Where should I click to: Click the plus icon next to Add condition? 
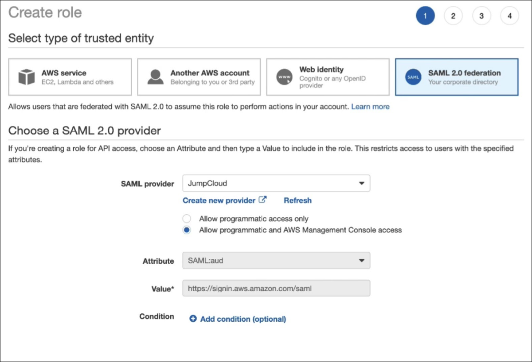tap(193, 319)
